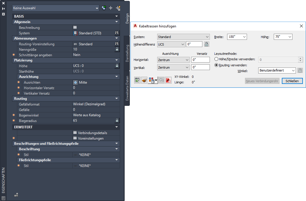Open the Beschreibung editor grid icon
This screenshot has width=306, height=201.
75,27
